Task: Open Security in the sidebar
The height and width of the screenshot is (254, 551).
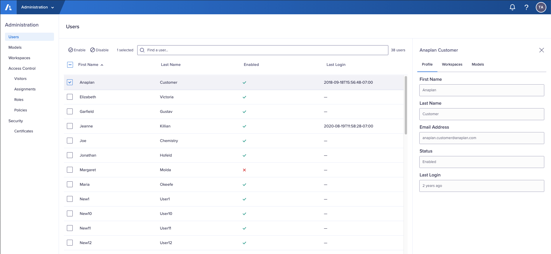Action: point(15,121)
